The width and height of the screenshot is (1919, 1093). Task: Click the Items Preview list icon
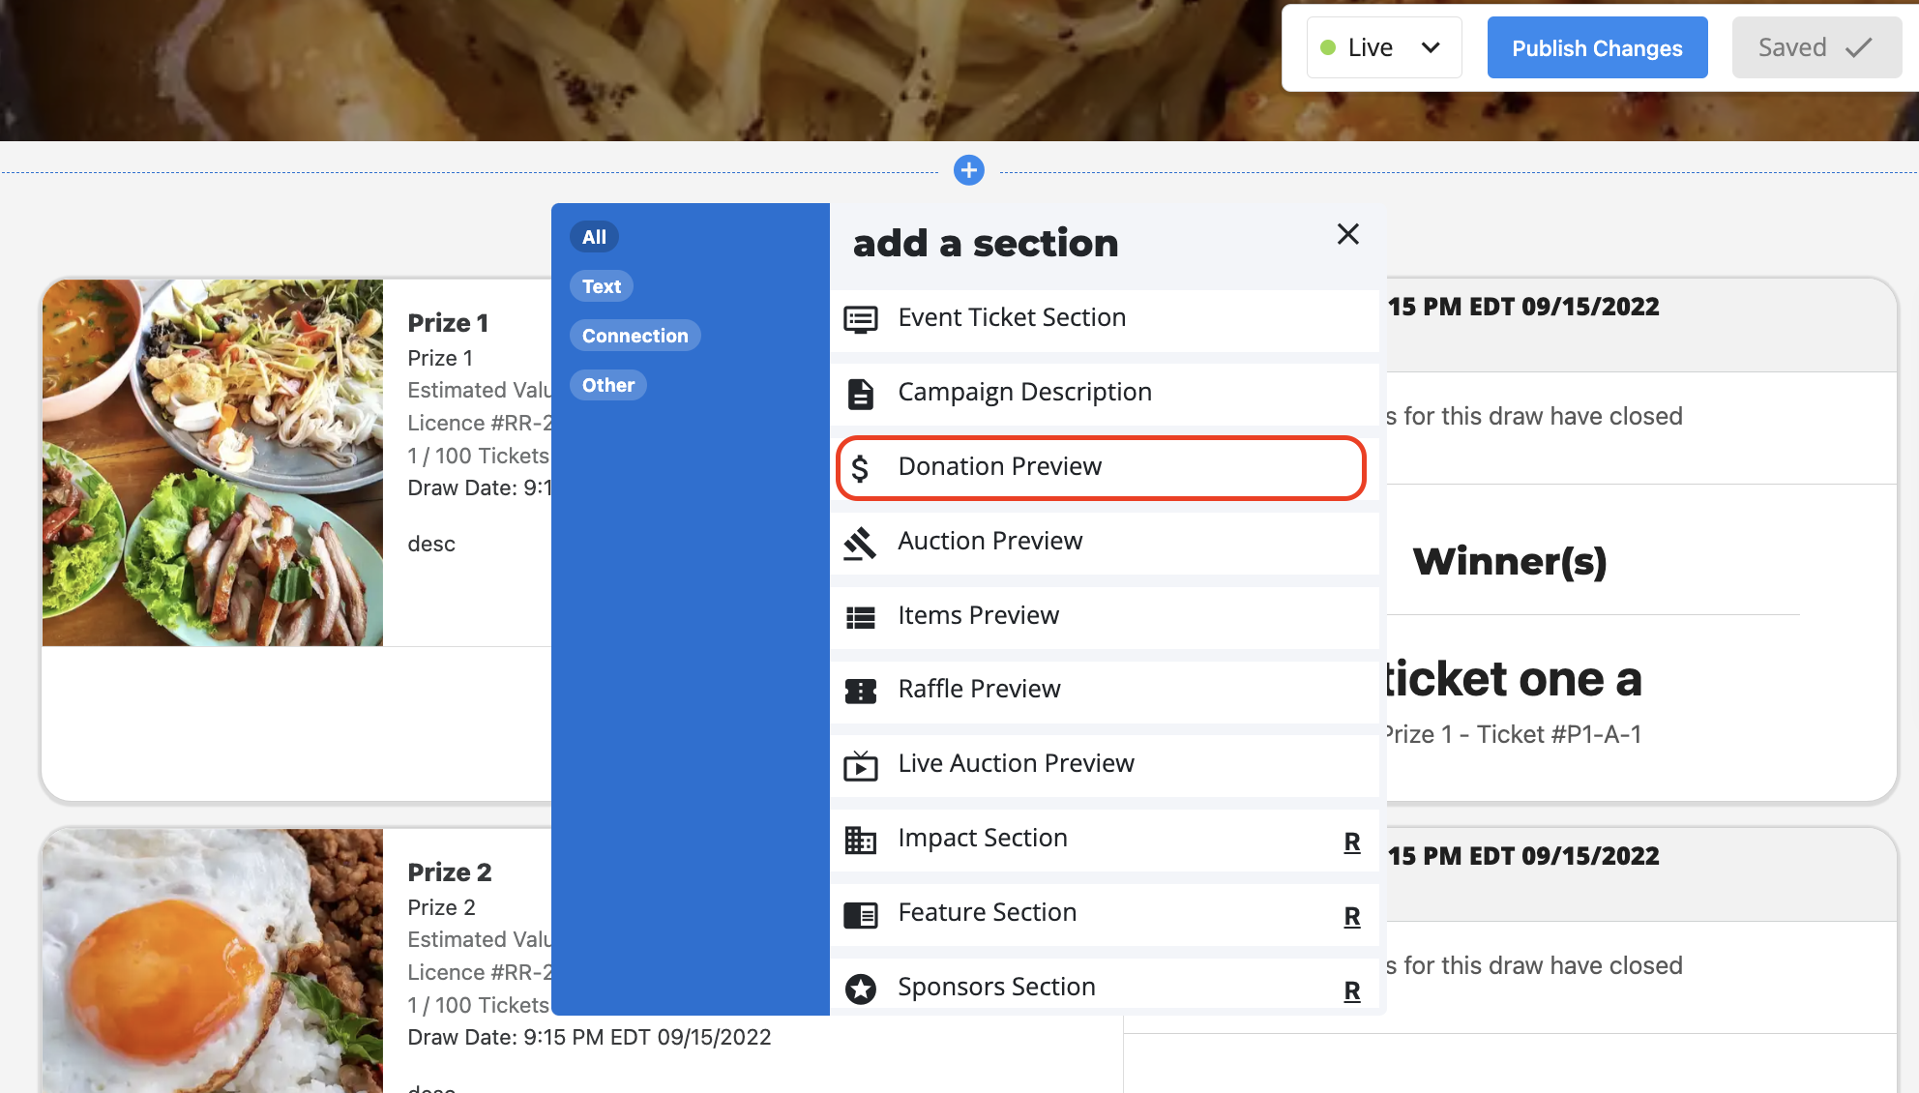[860, 617]
